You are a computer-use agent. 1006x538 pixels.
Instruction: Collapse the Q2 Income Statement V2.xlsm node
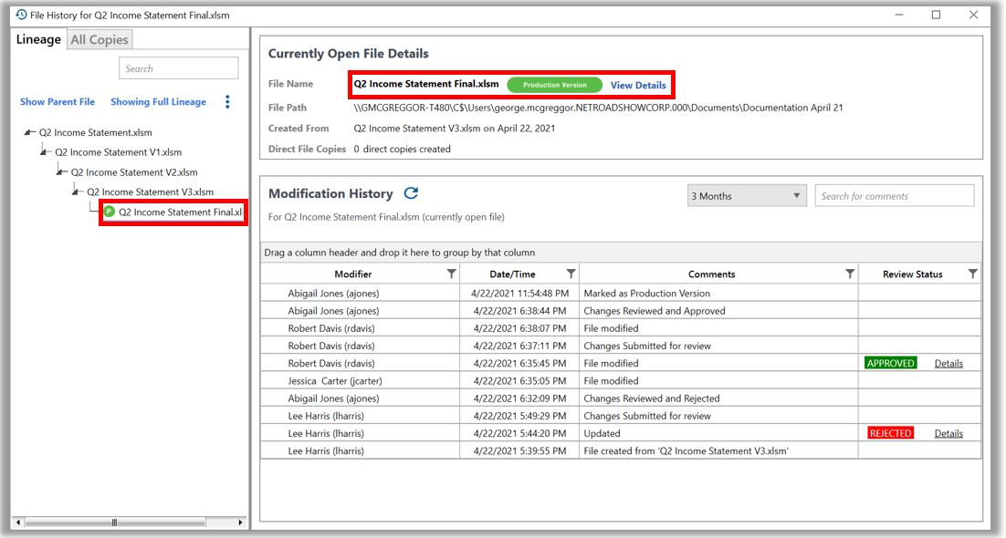tap(60, 171)
